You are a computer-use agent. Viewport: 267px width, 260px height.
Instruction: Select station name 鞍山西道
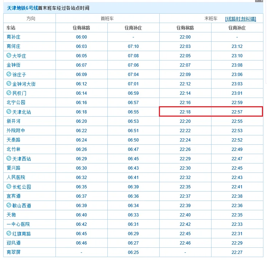pos(22,206)
